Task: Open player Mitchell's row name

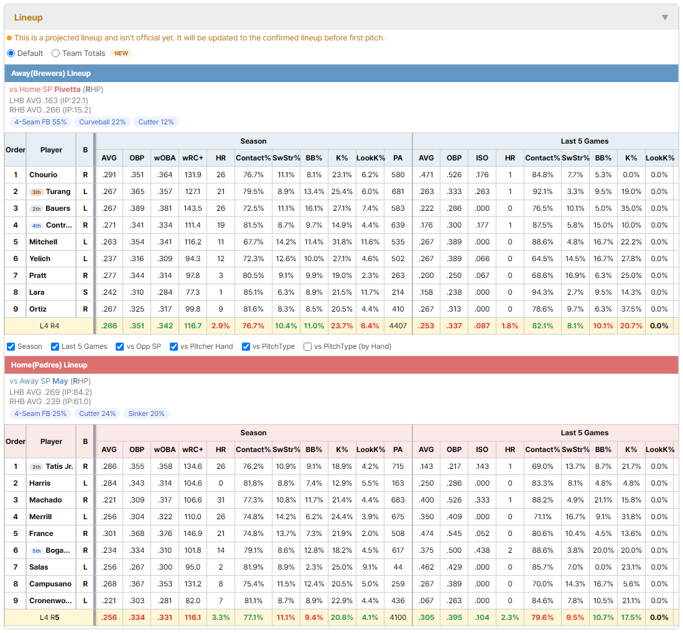Action: pyautogui.click(x=43, y=242)
